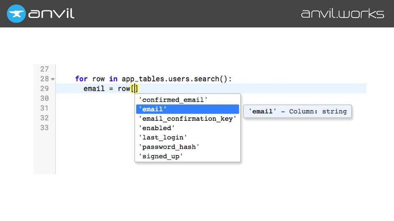Click the 'search()' method call
The width and height of the screenshot is (394, 221).
[x=214, y=79]
